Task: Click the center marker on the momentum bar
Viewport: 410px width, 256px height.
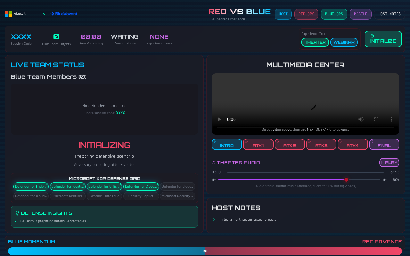Action: point(205,251)
